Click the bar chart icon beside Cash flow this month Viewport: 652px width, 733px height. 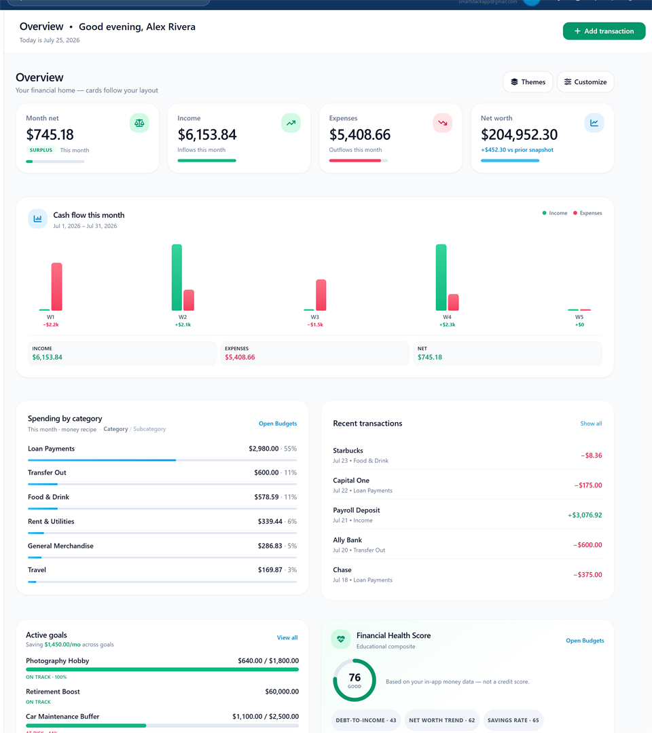pyautogui.click(x=37, y=219)
